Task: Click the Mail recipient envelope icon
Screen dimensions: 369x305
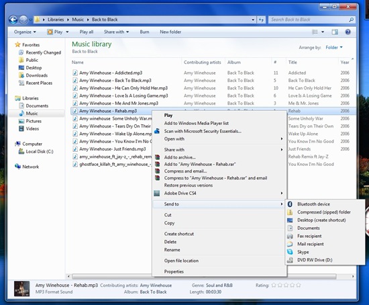Action: coord(290,244)
